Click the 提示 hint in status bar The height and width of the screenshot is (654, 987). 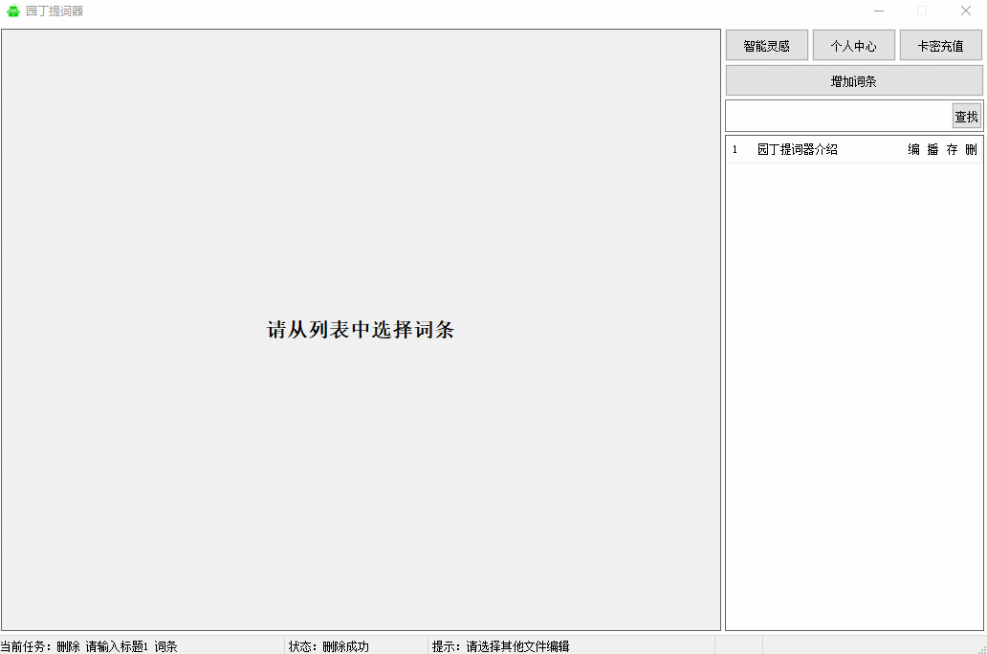[500, 646]
